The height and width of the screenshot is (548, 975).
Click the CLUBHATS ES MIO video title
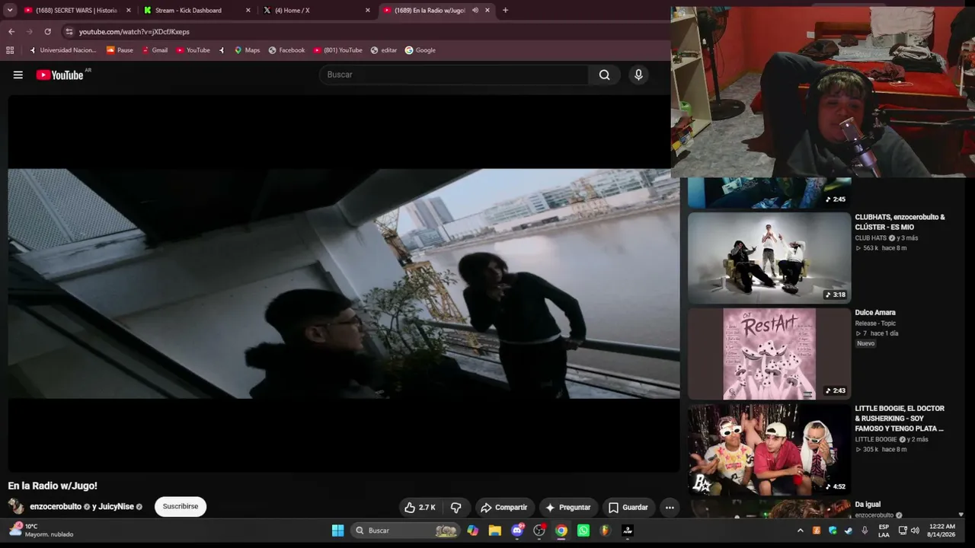tap(900, 222)
